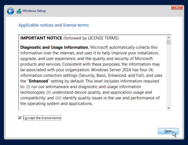Click the Windows Setup icon in title bar
Viewport: 188px width, 145px height.
coord(19,11)
